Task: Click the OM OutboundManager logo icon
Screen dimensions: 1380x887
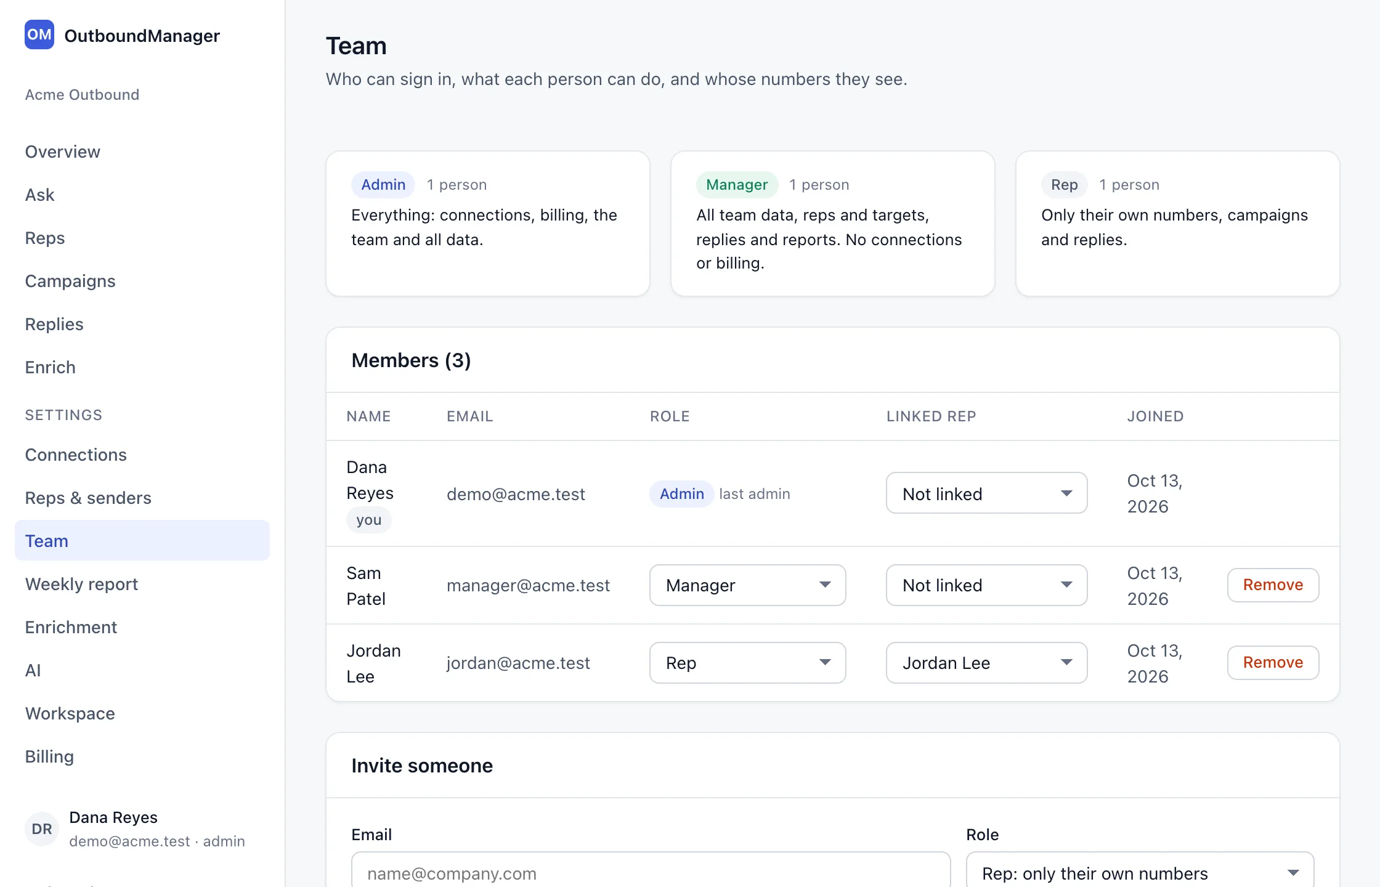Action: 39,34
